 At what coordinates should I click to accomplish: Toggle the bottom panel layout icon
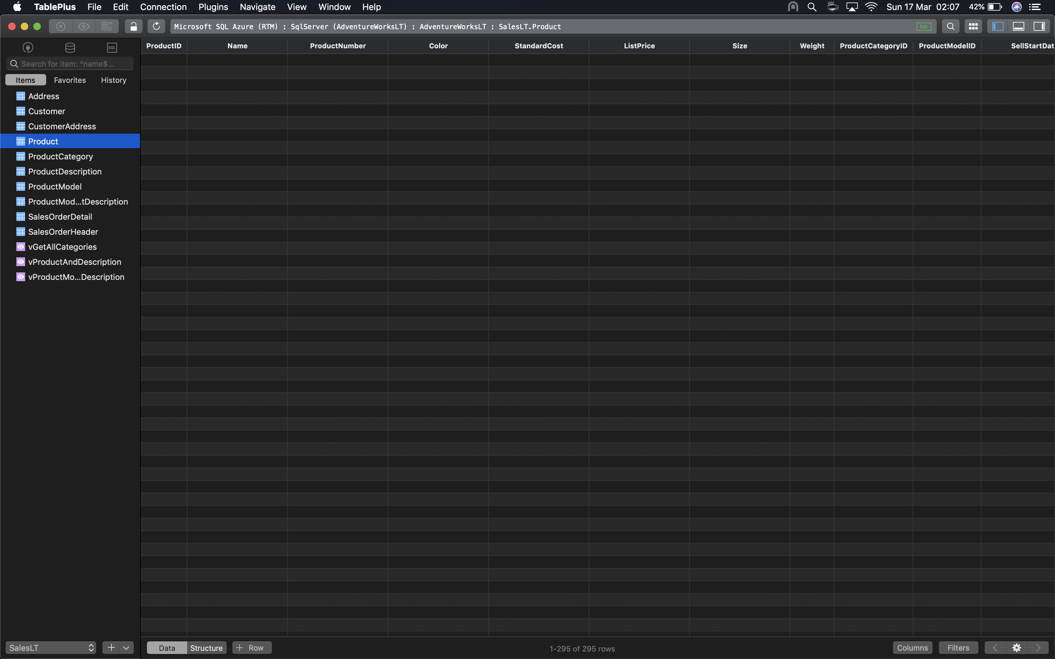click(1018, 26)
